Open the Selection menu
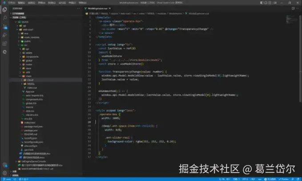 click(x=32, y=3)
